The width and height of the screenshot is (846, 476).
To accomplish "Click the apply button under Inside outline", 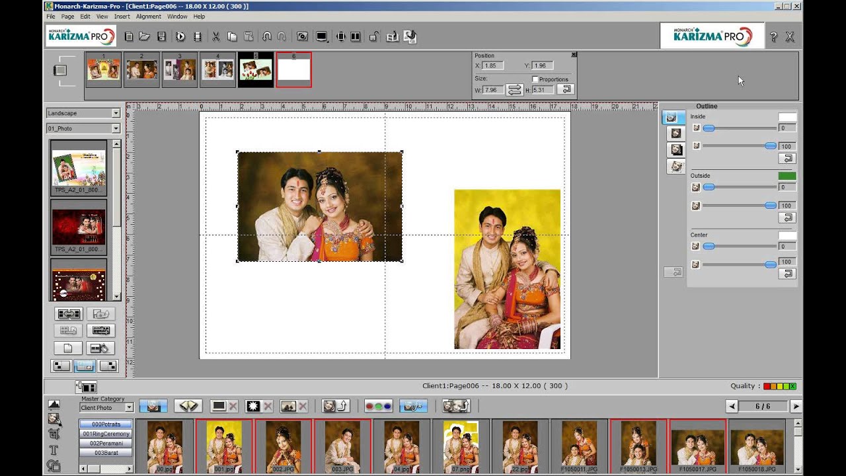I will click(x=787, y=159).
